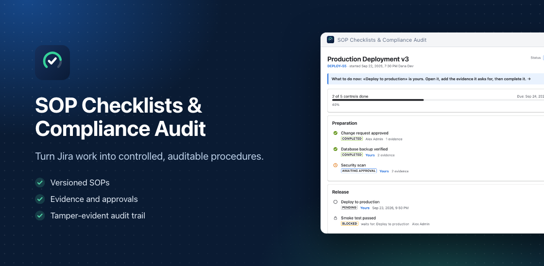
Task: Click the What to do now banner
Action: point(436,79)
